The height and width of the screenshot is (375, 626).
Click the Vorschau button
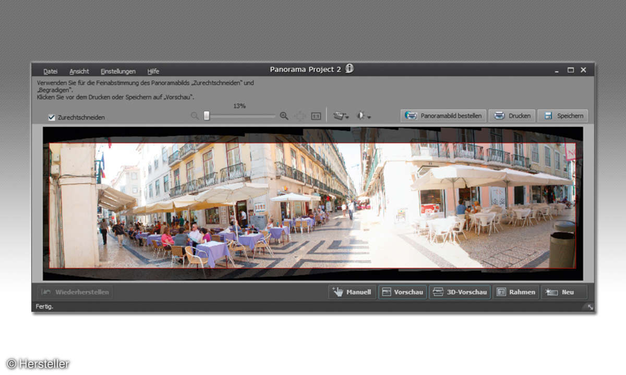point(403,292)
